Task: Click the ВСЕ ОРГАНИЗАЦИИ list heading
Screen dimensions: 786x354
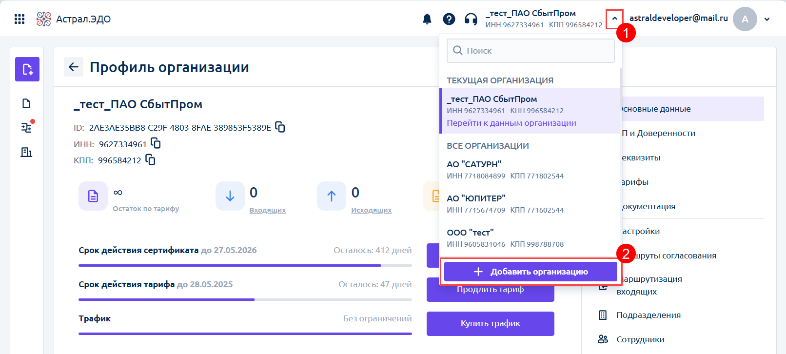Action: (488, 146)
